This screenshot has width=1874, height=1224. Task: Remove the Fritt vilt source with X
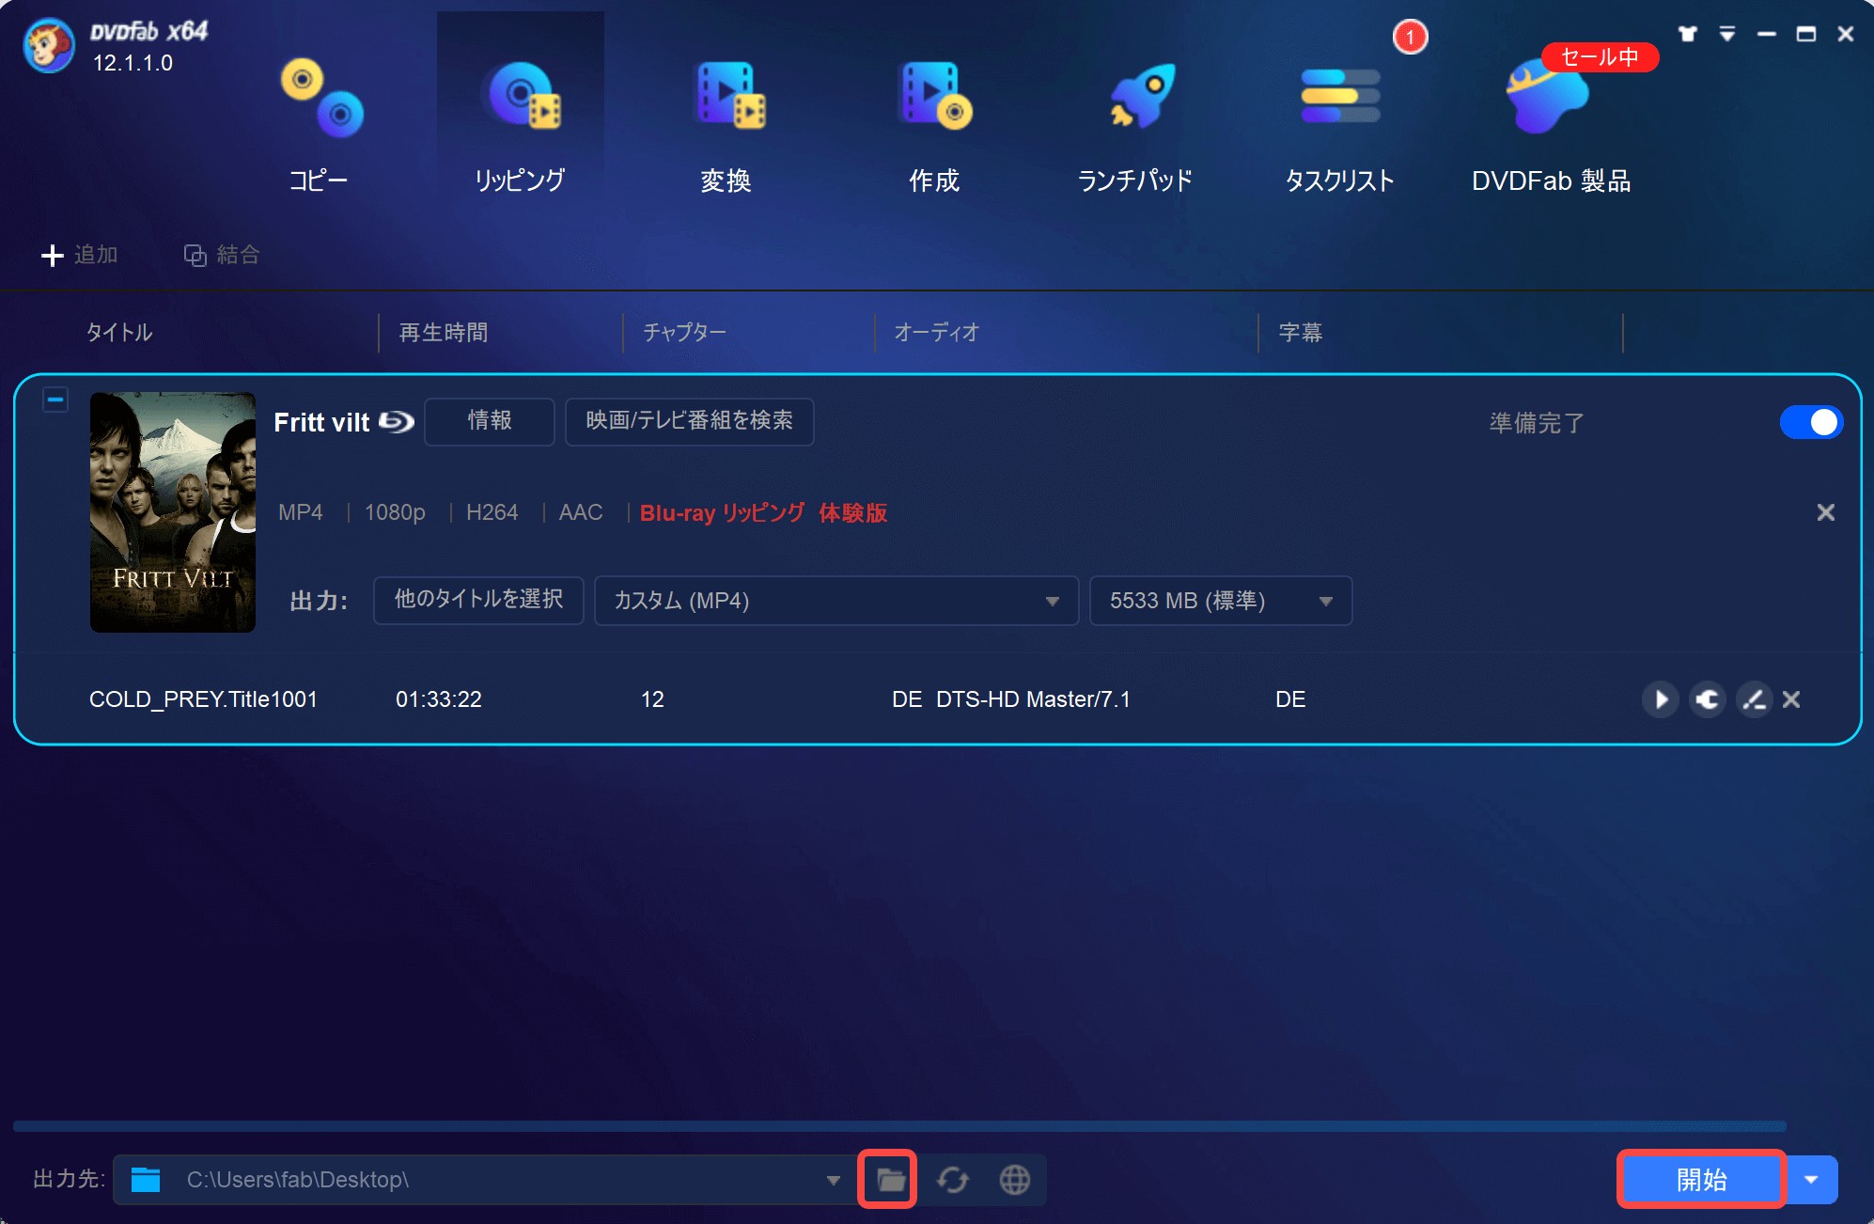[x=1825, y=512]
